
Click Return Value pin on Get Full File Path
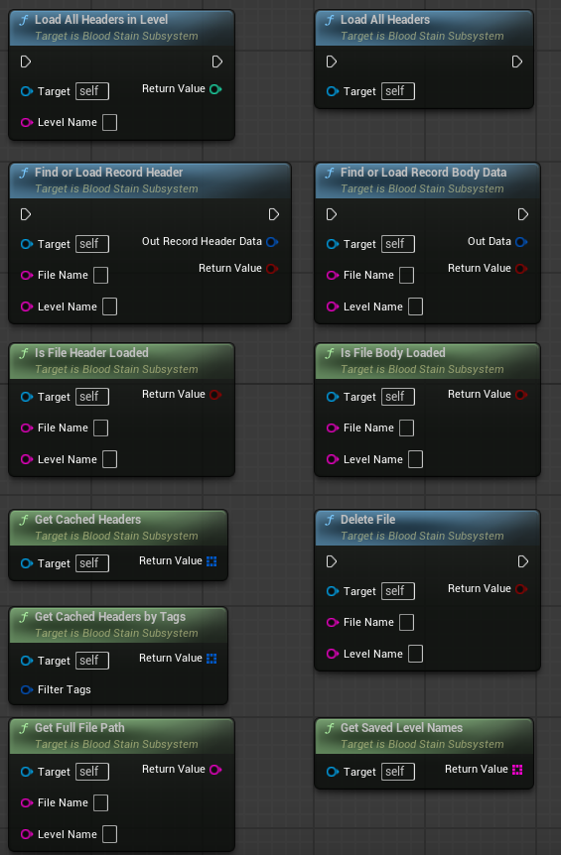pyautogui.click(x=215, y=770)
